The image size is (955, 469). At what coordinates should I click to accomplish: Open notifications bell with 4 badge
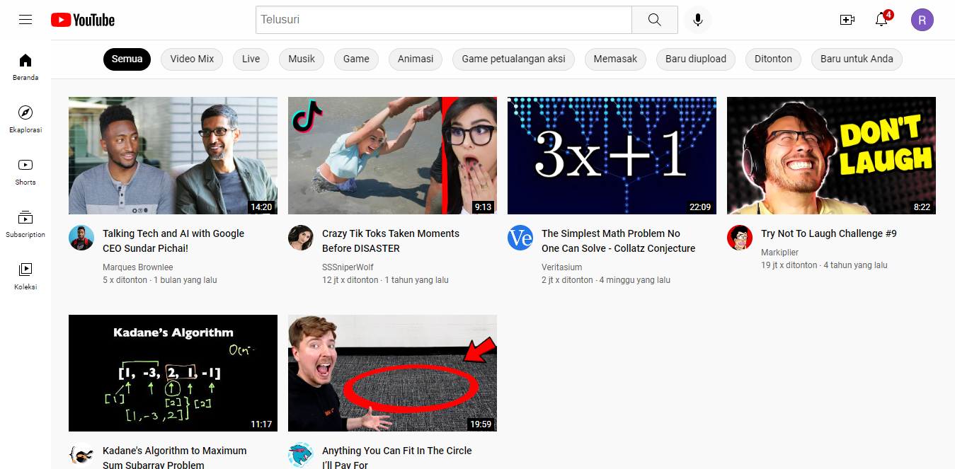coord(882,19)
